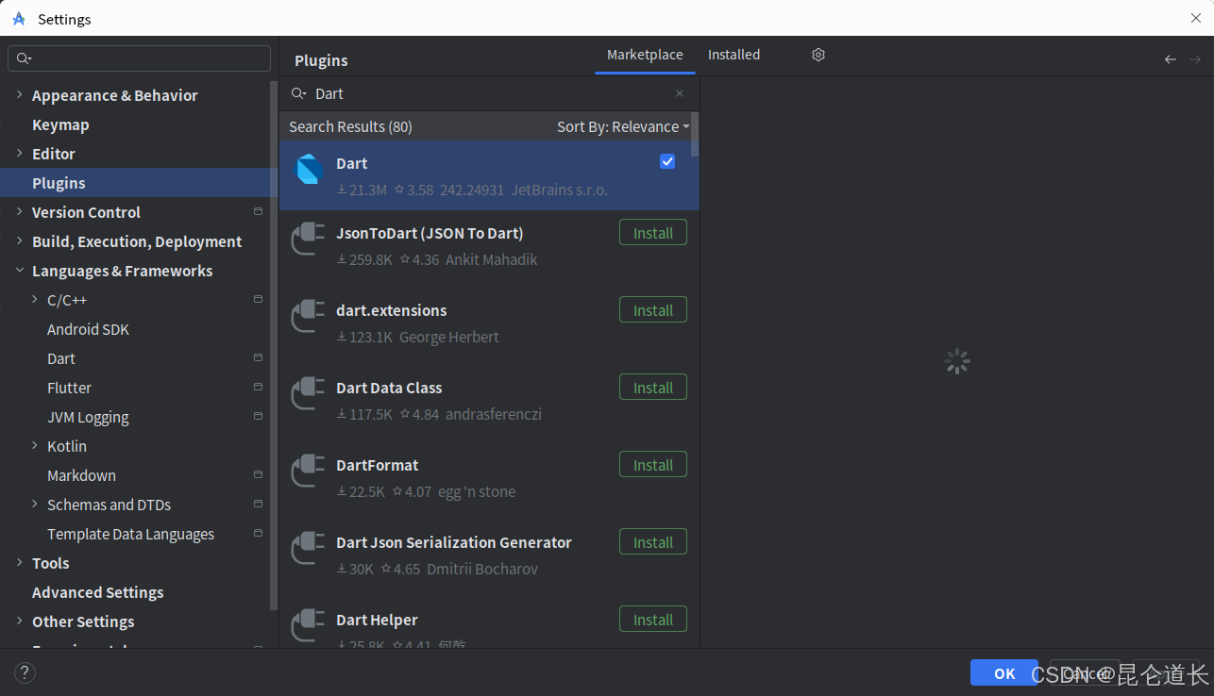
Task: Clear the Dart plugin search text
Action: click(680, 93)
